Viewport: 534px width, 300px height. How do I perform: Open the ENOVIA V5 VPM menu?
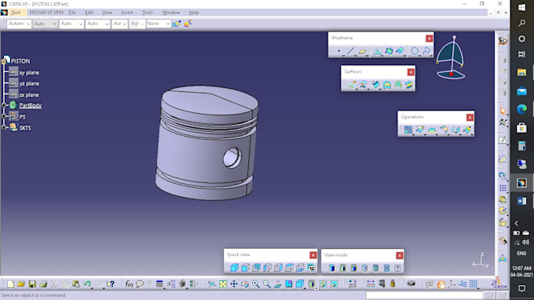tap(46, 13)
